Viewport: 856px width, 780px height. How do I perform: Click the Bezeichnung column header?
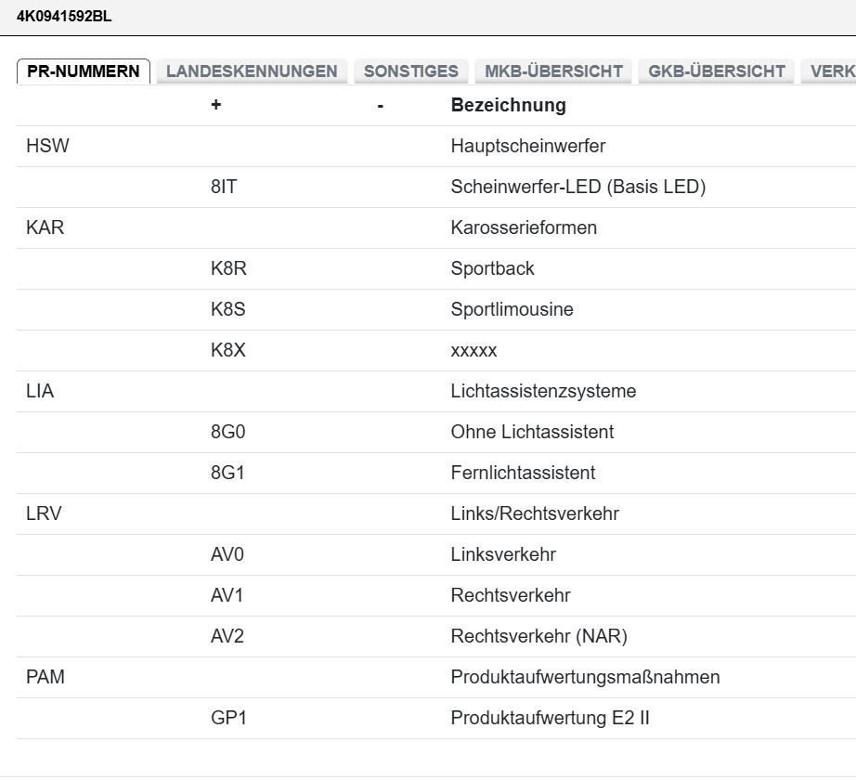[x=508, y=106]
